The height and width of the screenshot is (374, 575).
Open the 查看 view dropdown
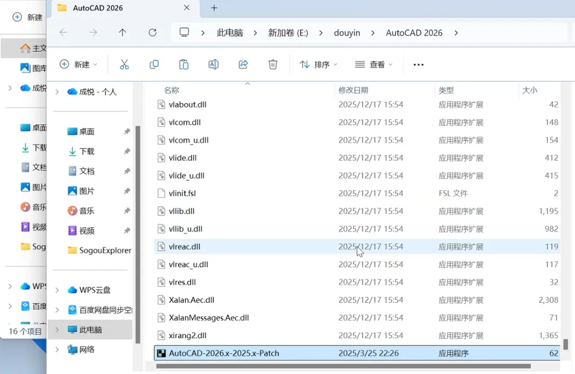point(373,65)
